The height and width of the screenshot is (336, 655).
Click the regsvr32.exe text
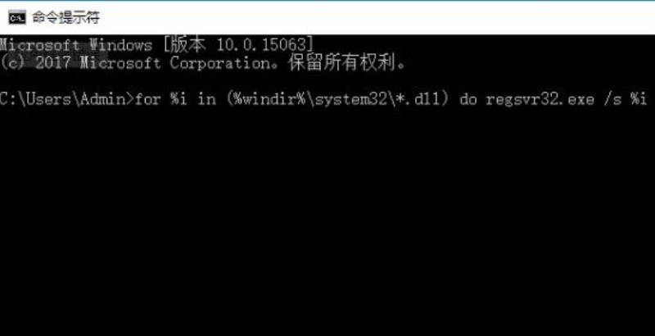540,100
